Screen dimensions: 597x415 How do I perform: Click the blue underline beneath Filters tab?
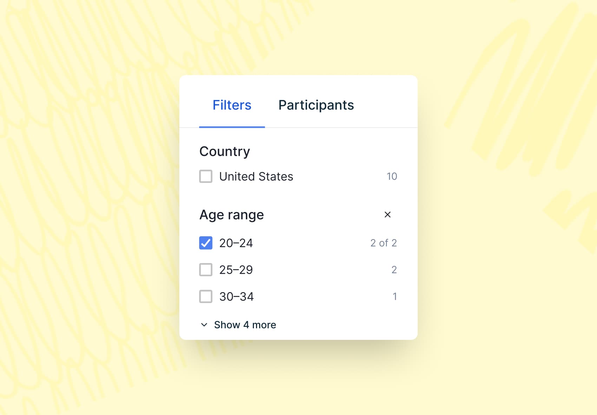click(x=232, y=127)
